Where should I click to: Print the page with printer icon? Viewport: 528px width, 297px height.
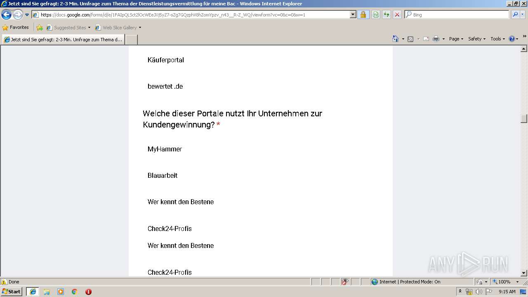[436, 39]
